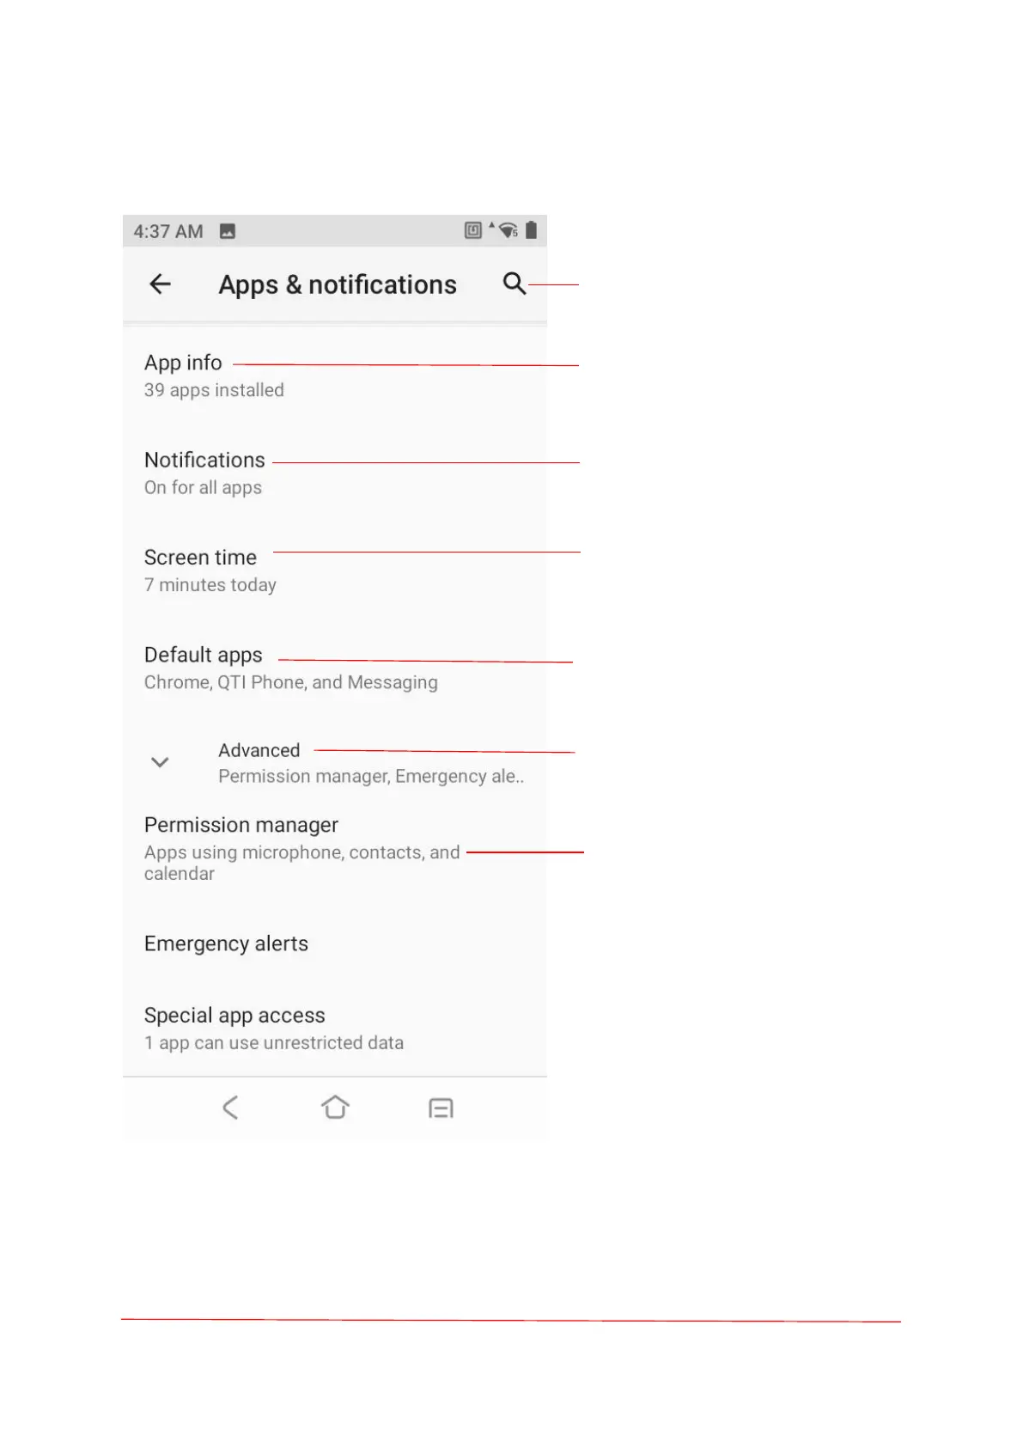Open Special app access

point(335,1028)
